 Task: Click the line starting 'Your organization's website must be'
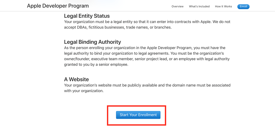click(x=147, y=85)
